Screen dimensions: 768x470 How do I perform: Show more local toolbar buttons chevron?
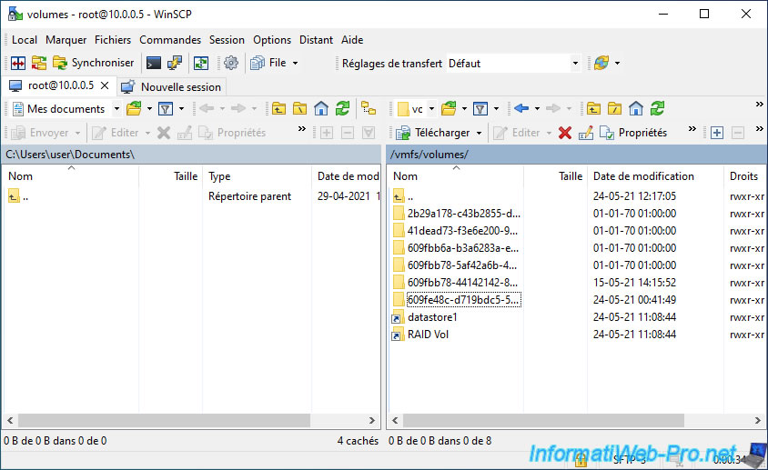coord(302,129)
